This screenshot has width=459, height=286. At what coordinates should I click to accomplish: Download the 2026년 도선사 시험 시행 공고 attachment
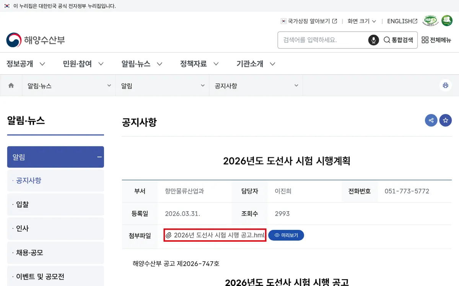pyautogui.click(x=215, y=235)
